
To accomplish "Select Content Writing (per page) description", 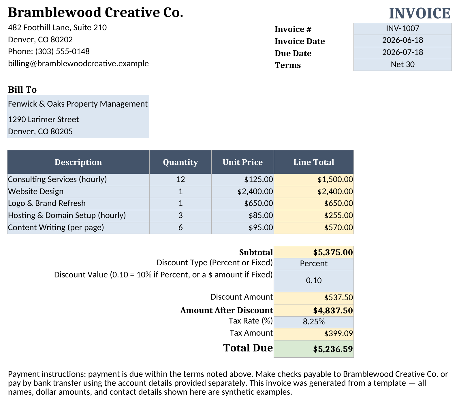I will 78,228.
